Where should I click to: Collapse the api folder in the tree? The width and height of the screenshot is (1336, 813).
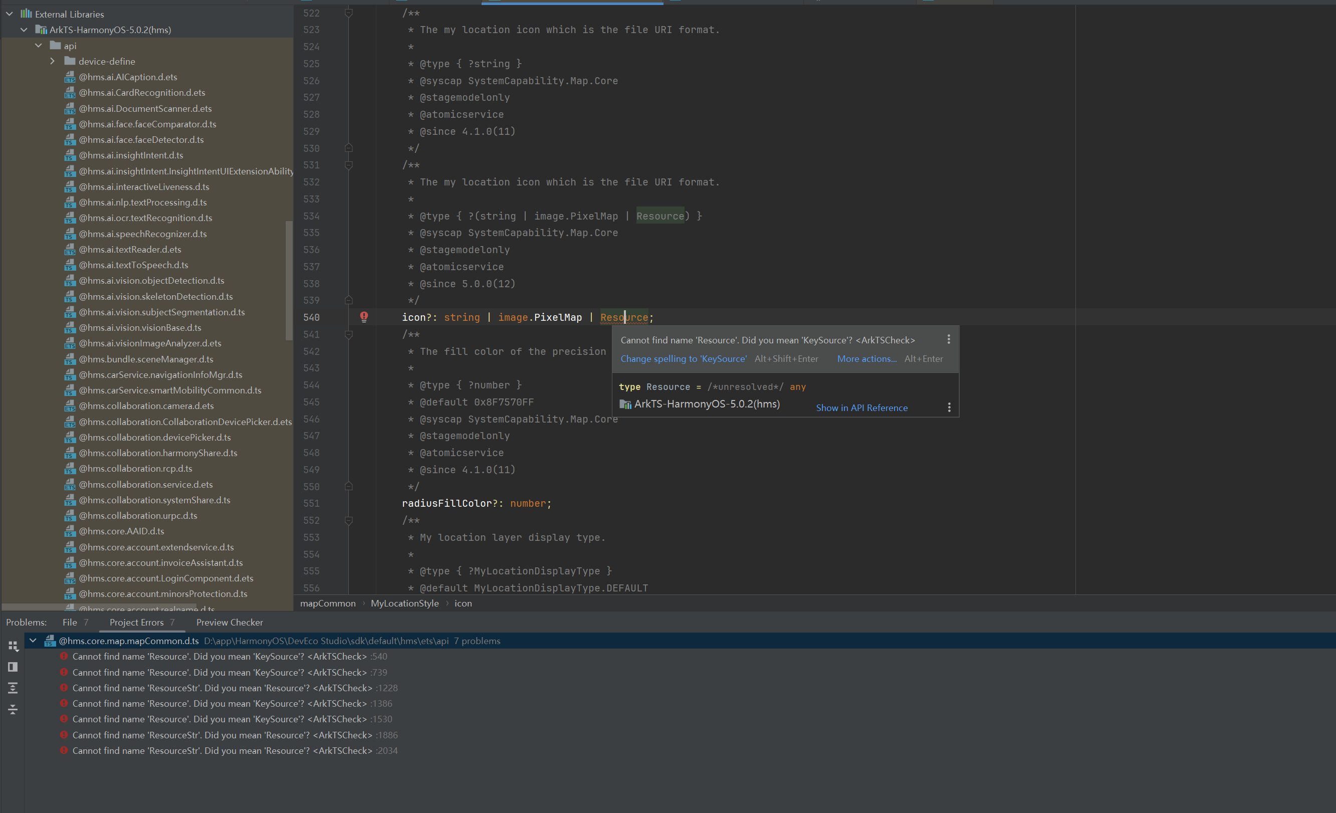pyautogui.click(x=39, y=46)
